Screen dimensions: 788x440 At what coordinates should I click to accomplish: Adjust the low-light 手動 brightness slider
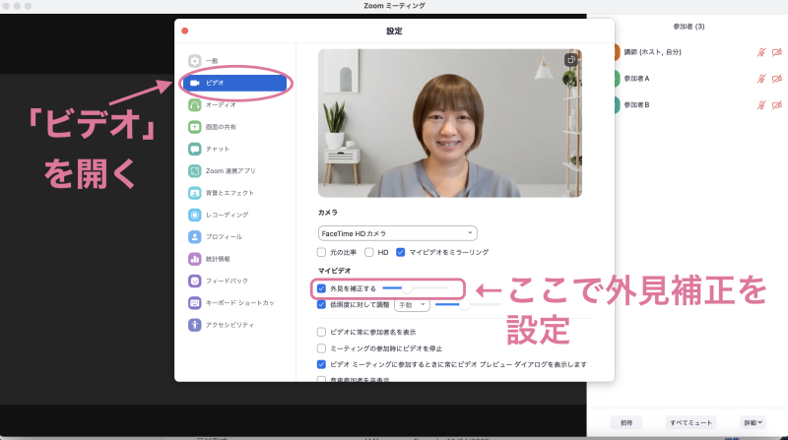coord(467,304)
